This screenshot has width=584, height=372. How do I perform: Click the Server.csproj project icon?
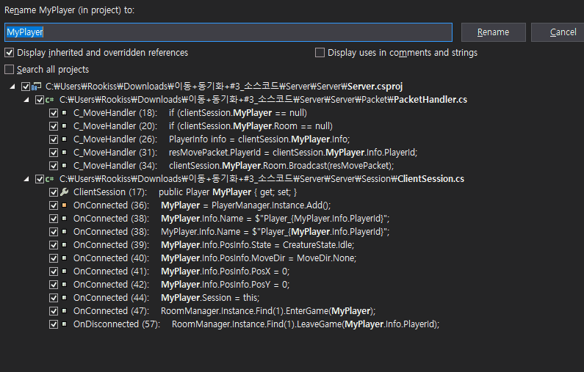click(37, 87)
